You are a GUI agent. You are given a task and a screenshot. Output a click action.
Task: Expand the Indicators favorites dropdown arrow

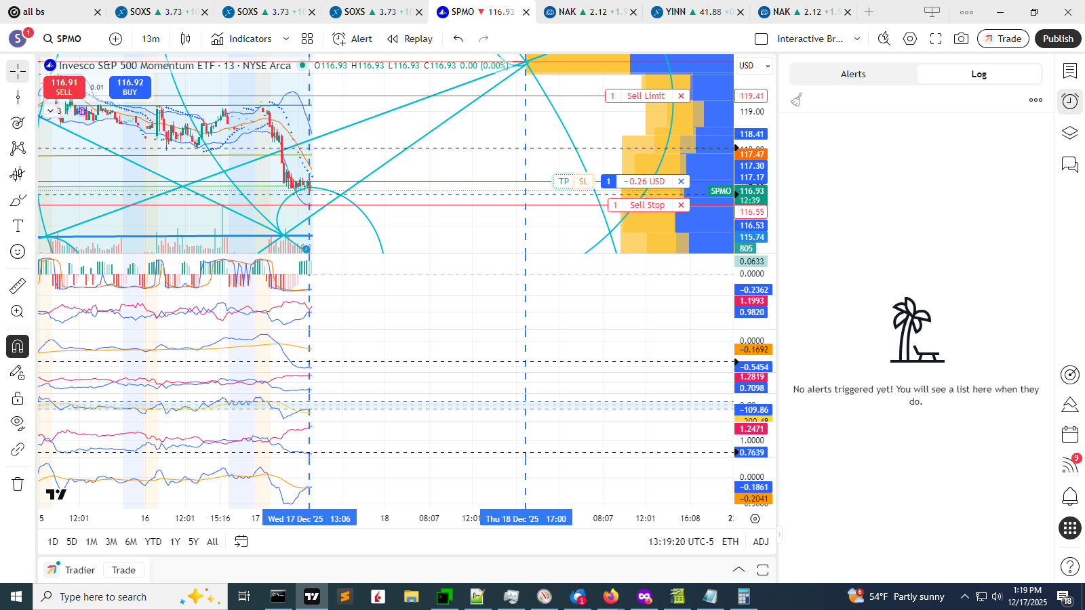click(x=286, y=39)
